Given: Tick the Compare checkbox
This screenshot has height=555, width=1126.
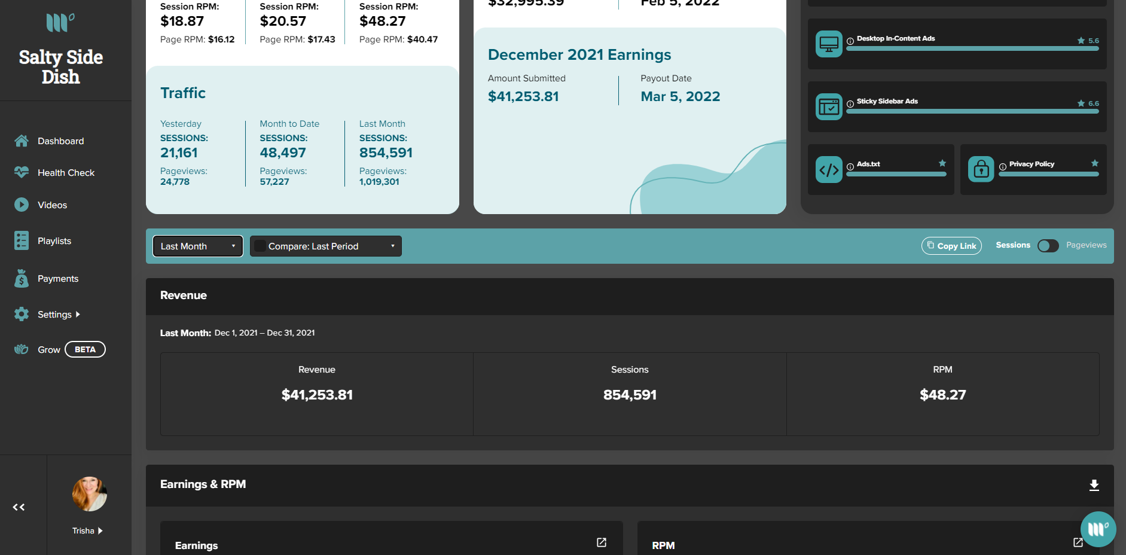Looking at the screenshot, I should click(260, 246).
